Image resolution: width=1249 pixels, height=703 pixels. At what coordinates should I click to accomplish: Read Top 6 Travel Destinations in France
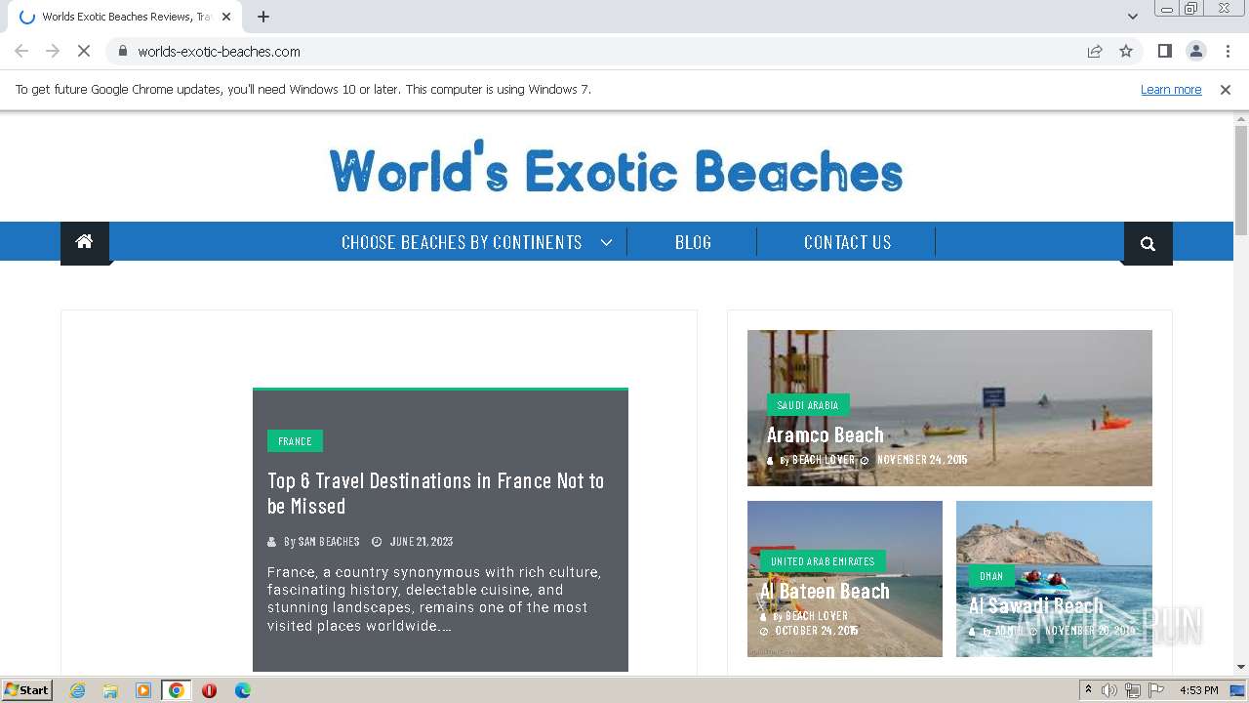point(436,493)
